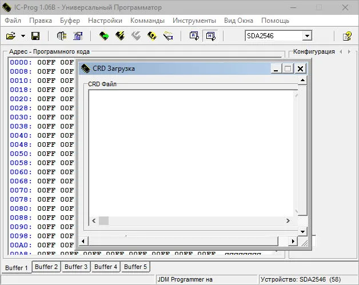Toggle the Hex view icon
The width and height of the screenshot is (359, 285).
pyautogui.click(x=210, y=36)
